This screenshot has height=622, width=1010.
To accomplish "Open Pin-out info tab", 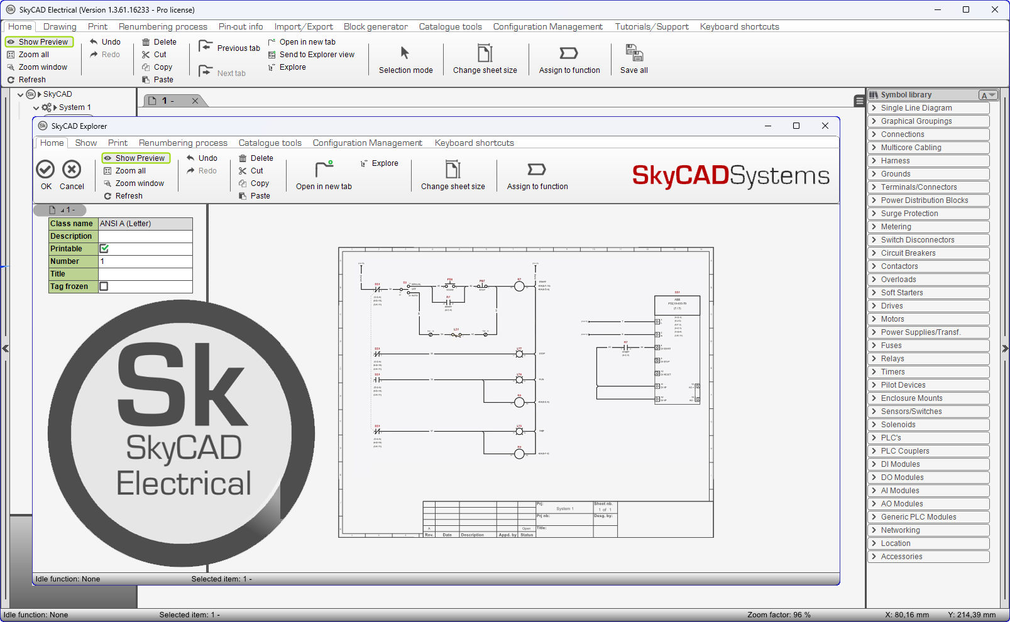I will pyautogui.click(x=241, y=26).
